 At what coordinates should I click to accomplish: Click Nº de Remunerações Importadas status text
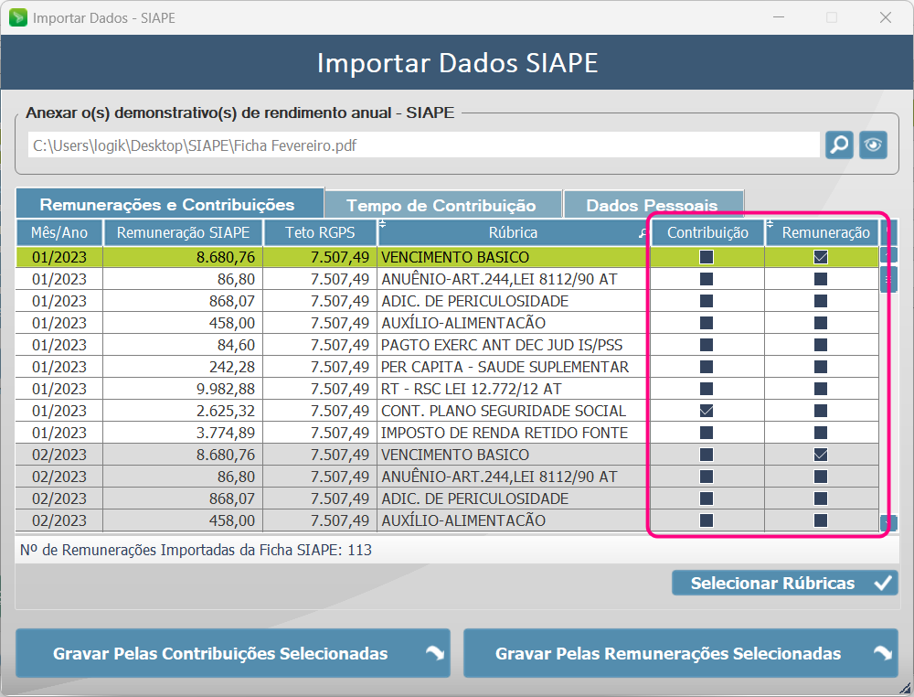(x=196, y=550)
